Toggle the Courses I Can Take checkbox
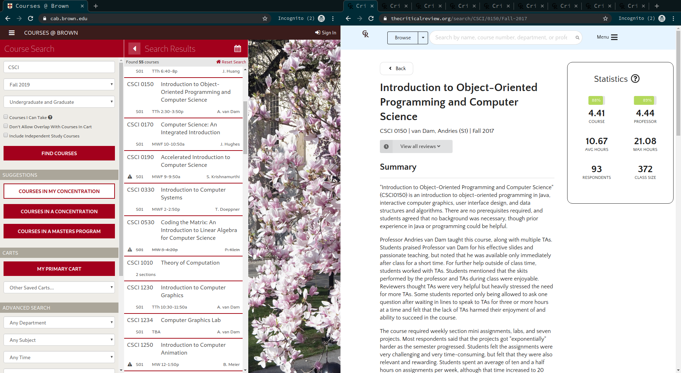 coord(6,117)
